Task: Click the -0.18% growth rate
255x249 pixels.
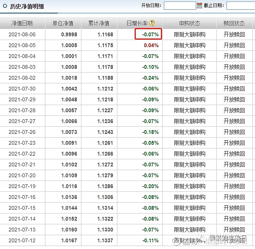Action: 150,132
